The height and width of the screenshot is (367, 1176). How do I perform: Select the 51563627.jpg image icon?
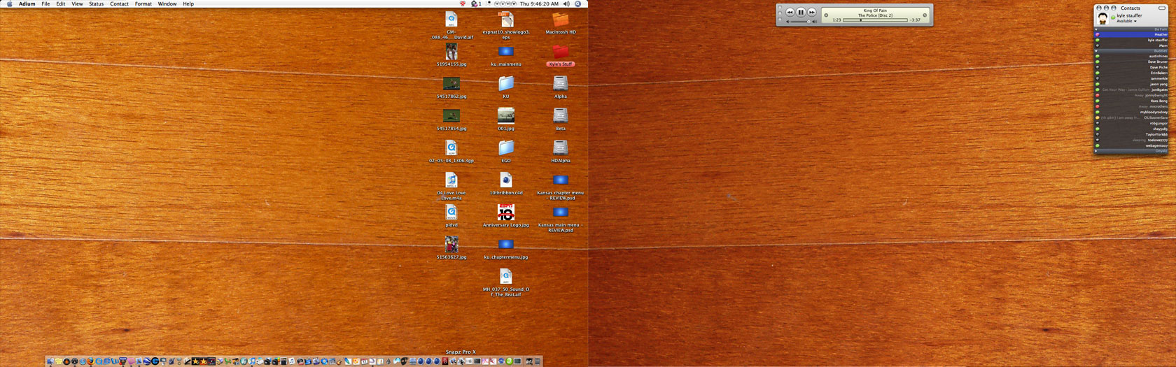[x=451, y=244]
